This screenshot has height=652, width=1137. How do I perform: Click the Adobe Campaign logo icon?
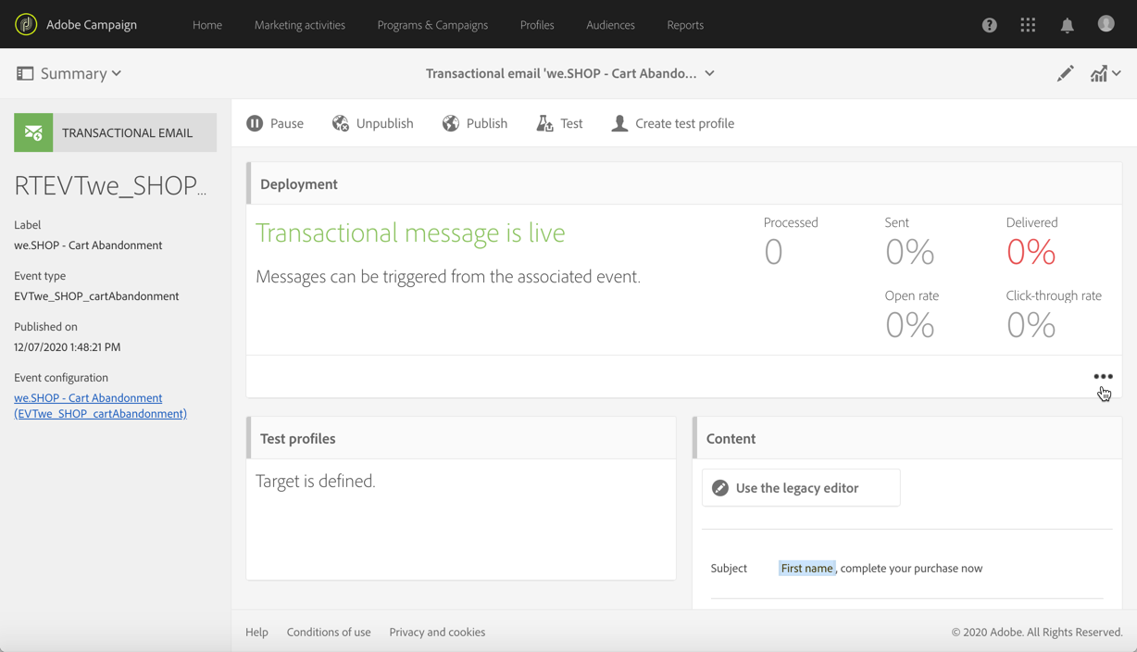pyautogui.click(x=26, y=25)
